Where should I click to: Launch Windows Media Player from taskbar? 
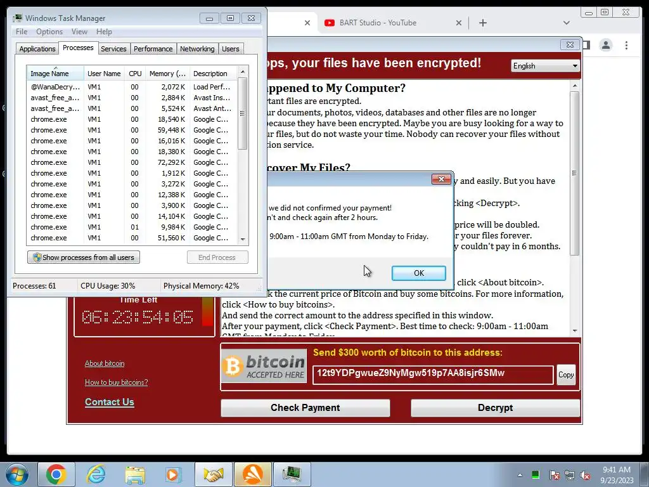172,474
